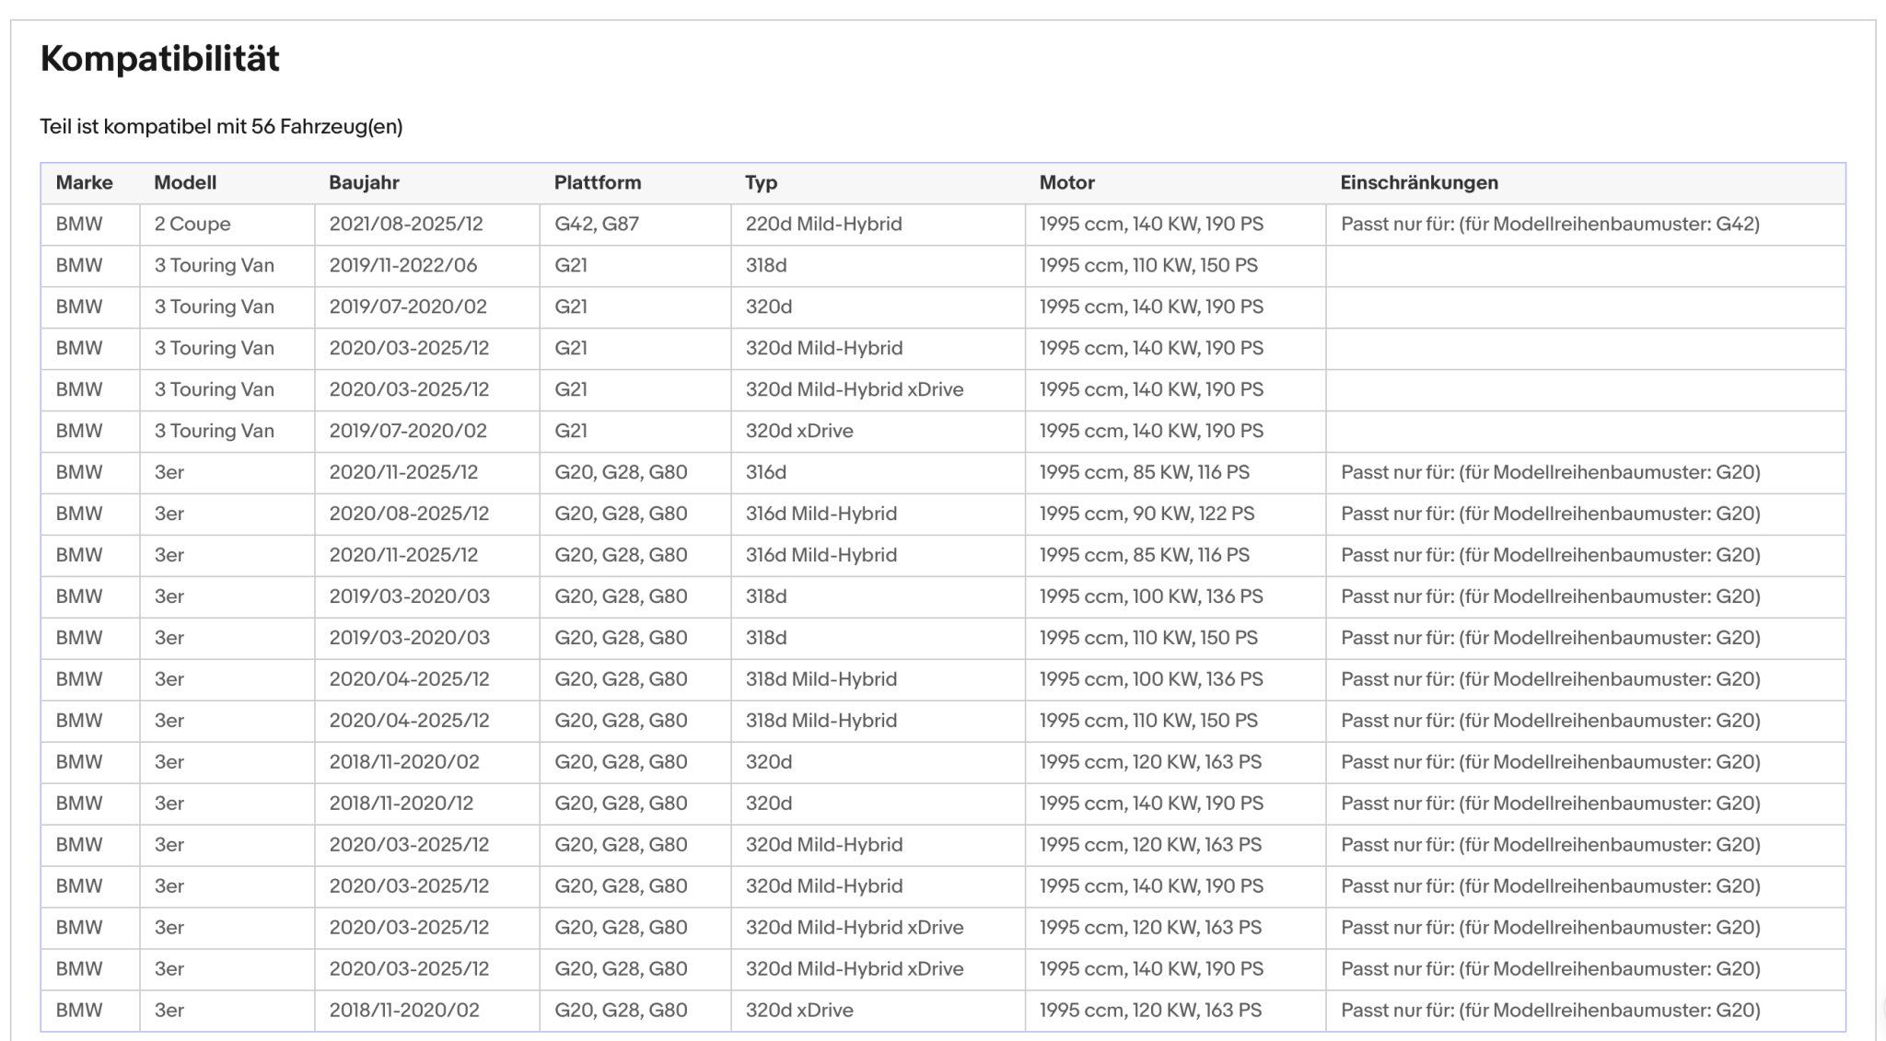Select the '220d Mild-Hybrid' type cell
Viewport: 1886px width, 1041px height.
pos(824,224)
